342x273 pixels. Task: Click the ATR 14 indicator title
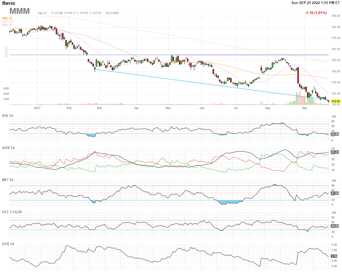point(8,244)
